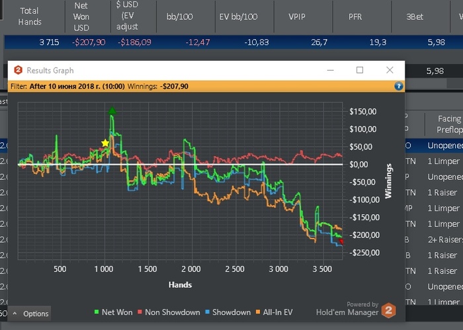The width and height of the screenshot is (463, 330).
Task: Toggle Net Won legend entry
Action: click(x=113, y=312)
